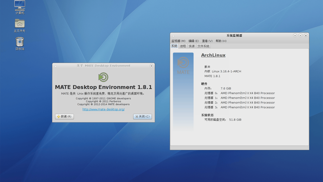Click the GNOME developers copyright line

[x=103, y=99]
